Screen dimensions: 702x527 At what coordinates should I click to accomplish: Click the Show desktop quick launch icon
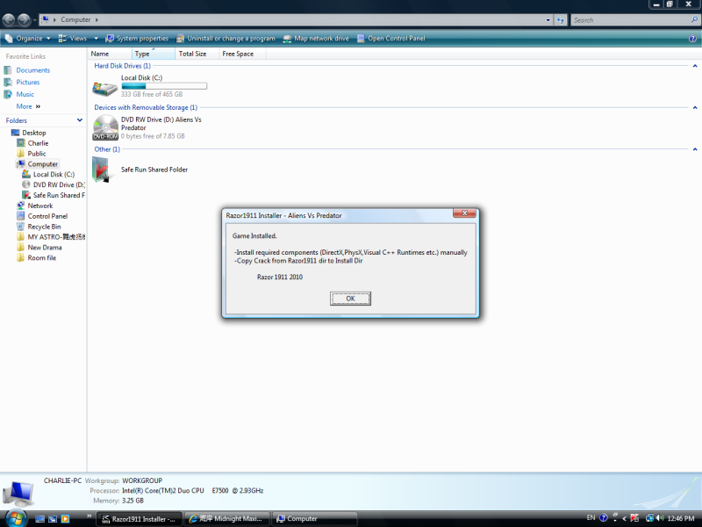39,519
